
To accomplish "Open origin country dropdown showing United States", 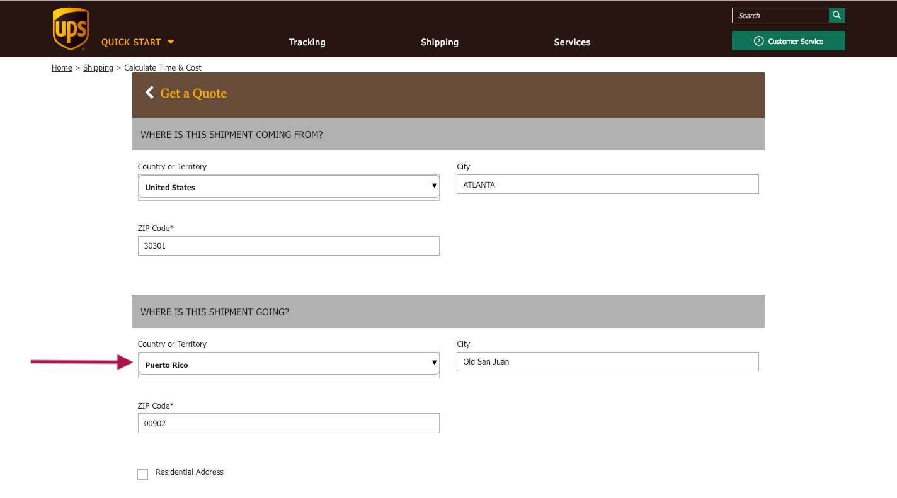I will tap(289, 187).
